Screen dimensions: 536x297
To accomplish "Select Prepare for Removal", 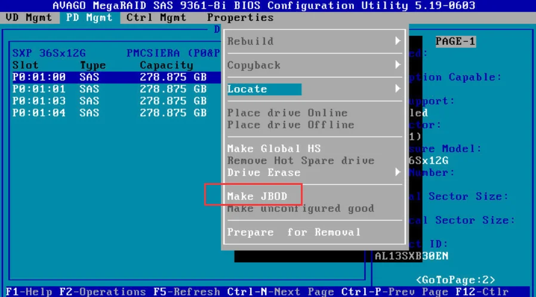I will [x=294, y=232].
